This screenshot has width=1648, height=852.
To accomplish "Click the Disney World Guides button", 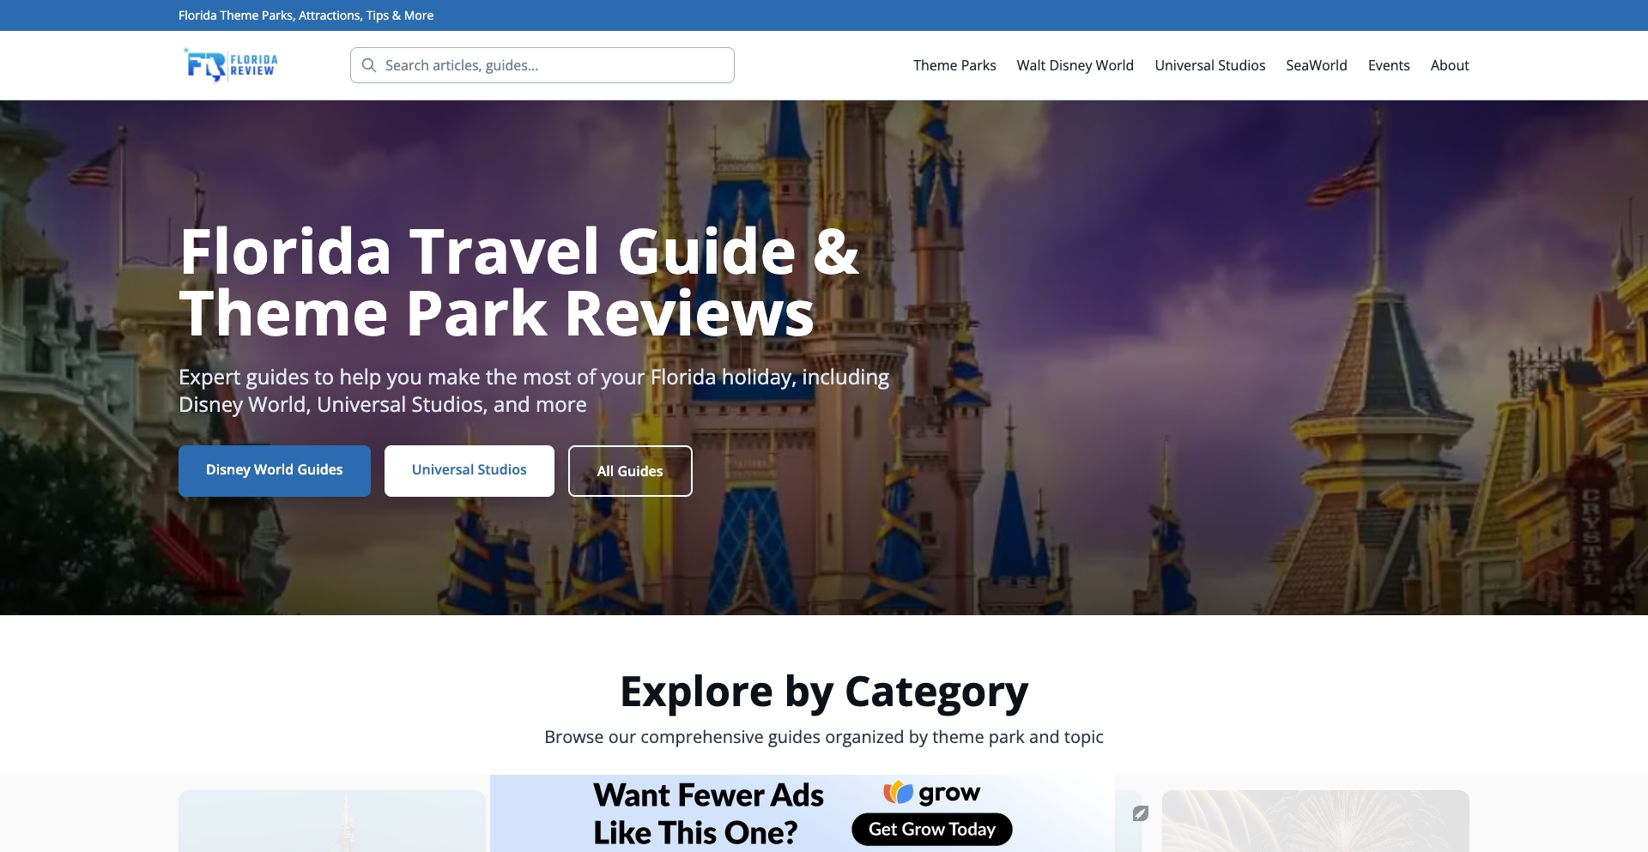I will (274, 470).
